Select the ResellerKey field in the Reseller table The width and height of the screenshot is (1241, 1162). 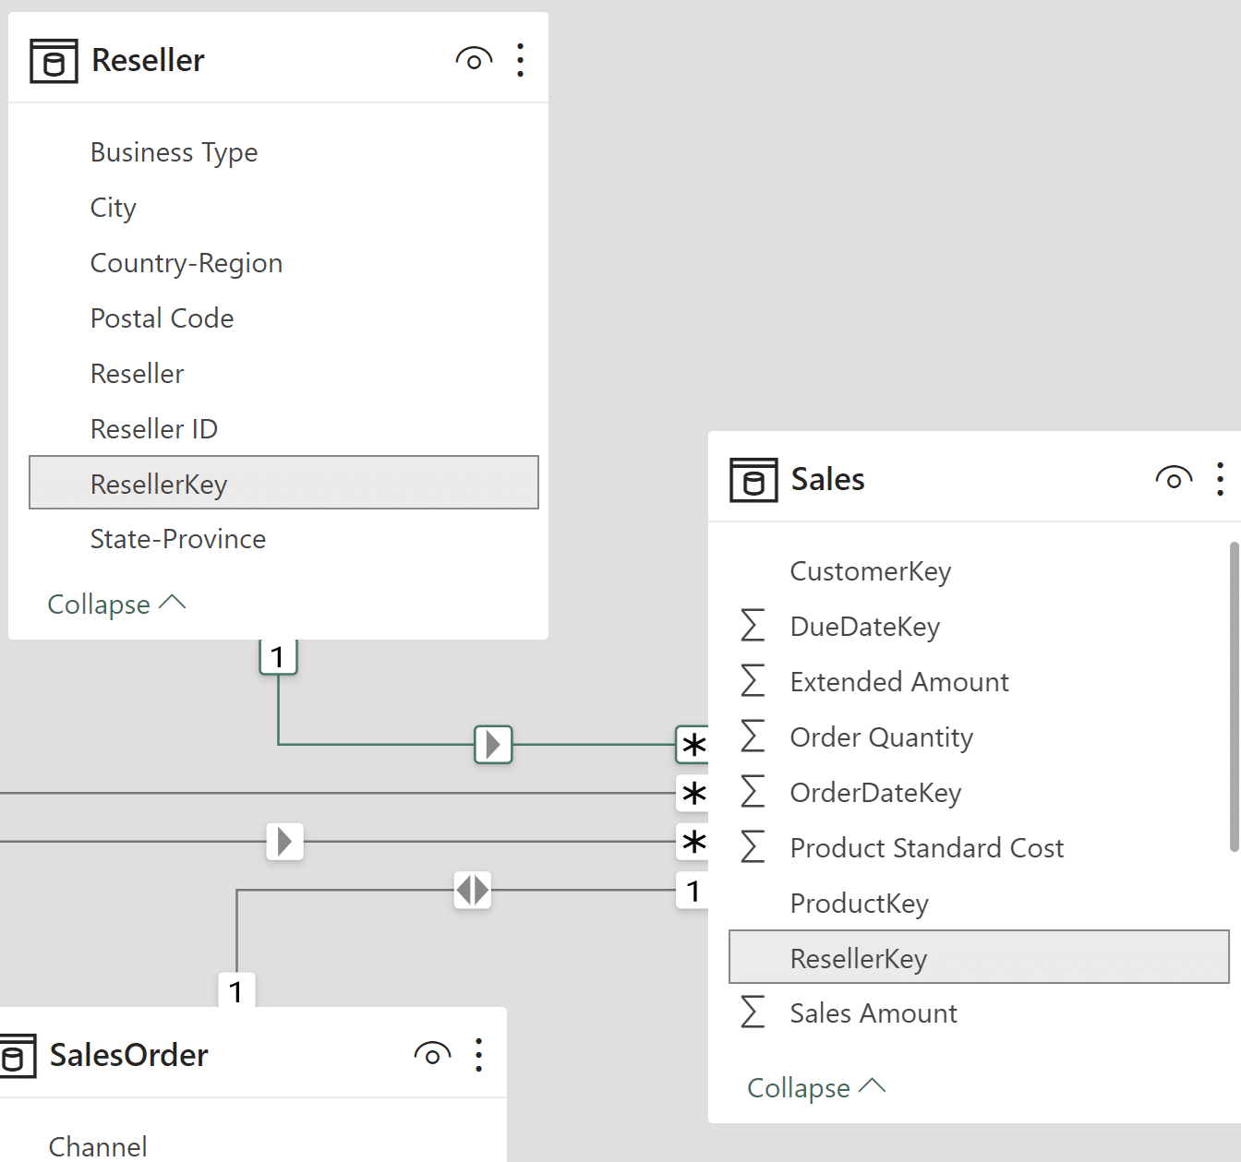(x=159, y=483)
